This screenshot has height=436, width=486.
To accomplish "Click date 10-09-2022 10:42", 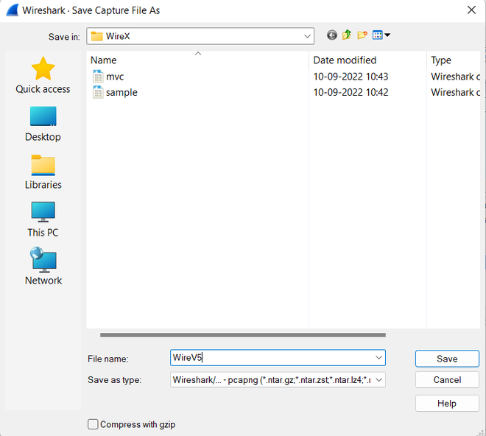I will pos(351,92).
